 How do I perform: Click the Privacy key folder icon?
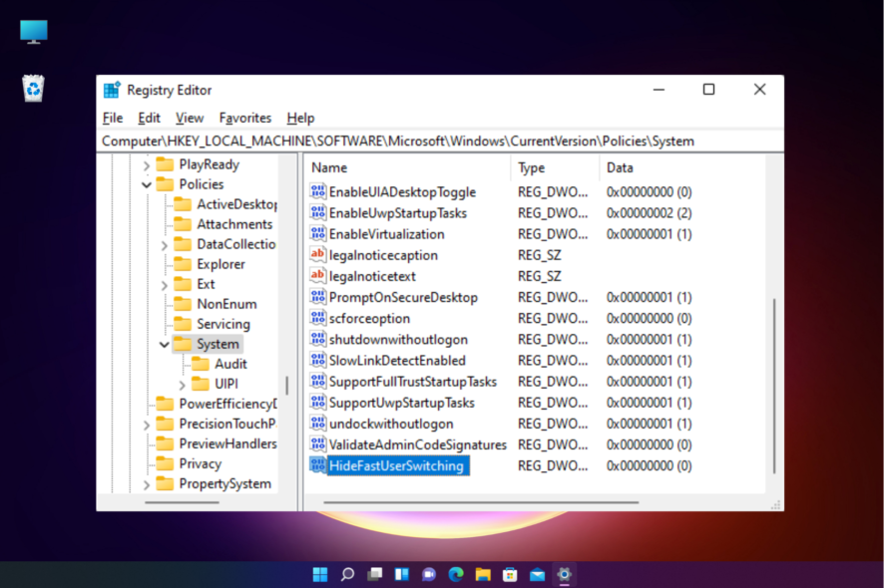click(x=166, y=463)
